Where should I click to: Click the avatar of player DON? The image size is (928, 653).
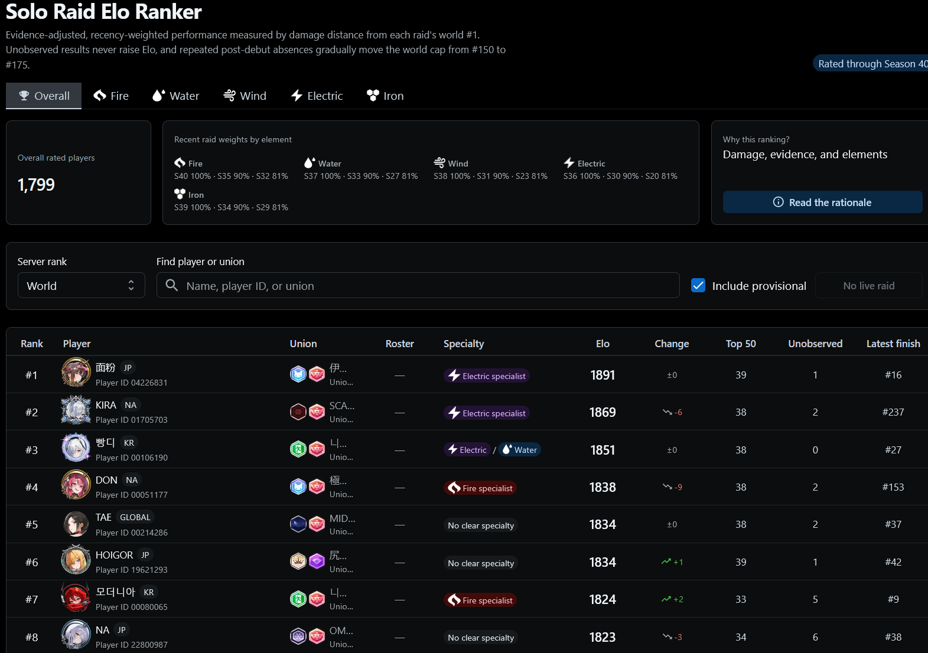pyautogui.click(x=76, y=485)
